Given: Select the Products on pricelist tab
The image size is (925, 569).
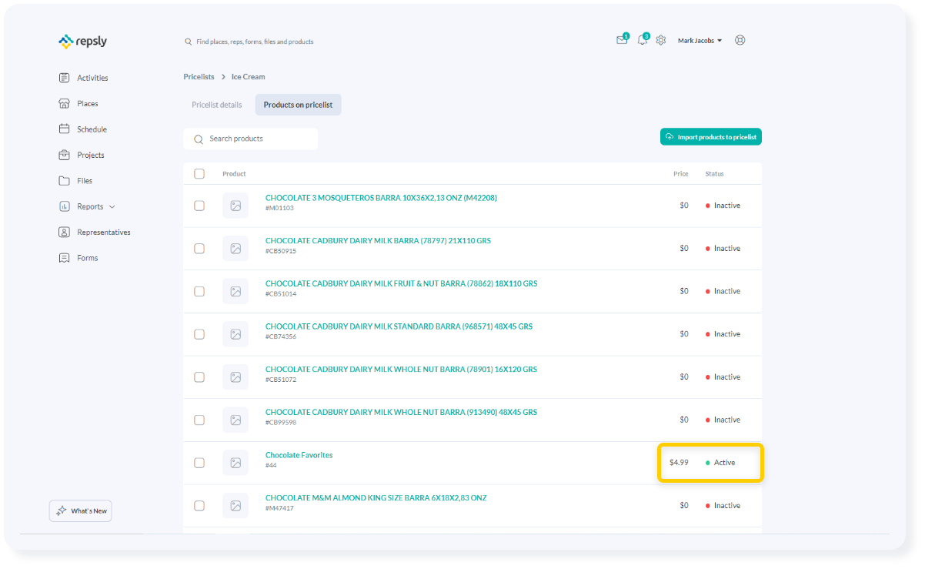Looking at the screenshot, I should [x=299, y=105].
